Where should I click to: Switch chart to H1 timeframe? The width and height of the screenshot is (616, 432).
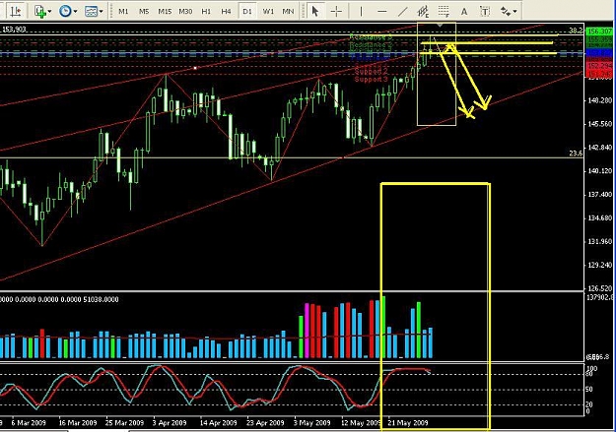206,12
